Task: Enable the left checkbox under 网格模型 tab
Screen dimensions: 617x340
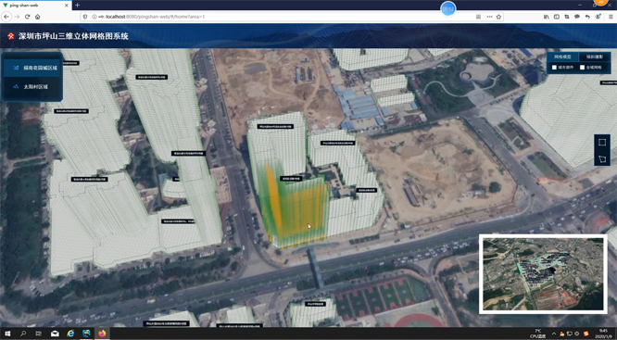Action: [554, 68]
